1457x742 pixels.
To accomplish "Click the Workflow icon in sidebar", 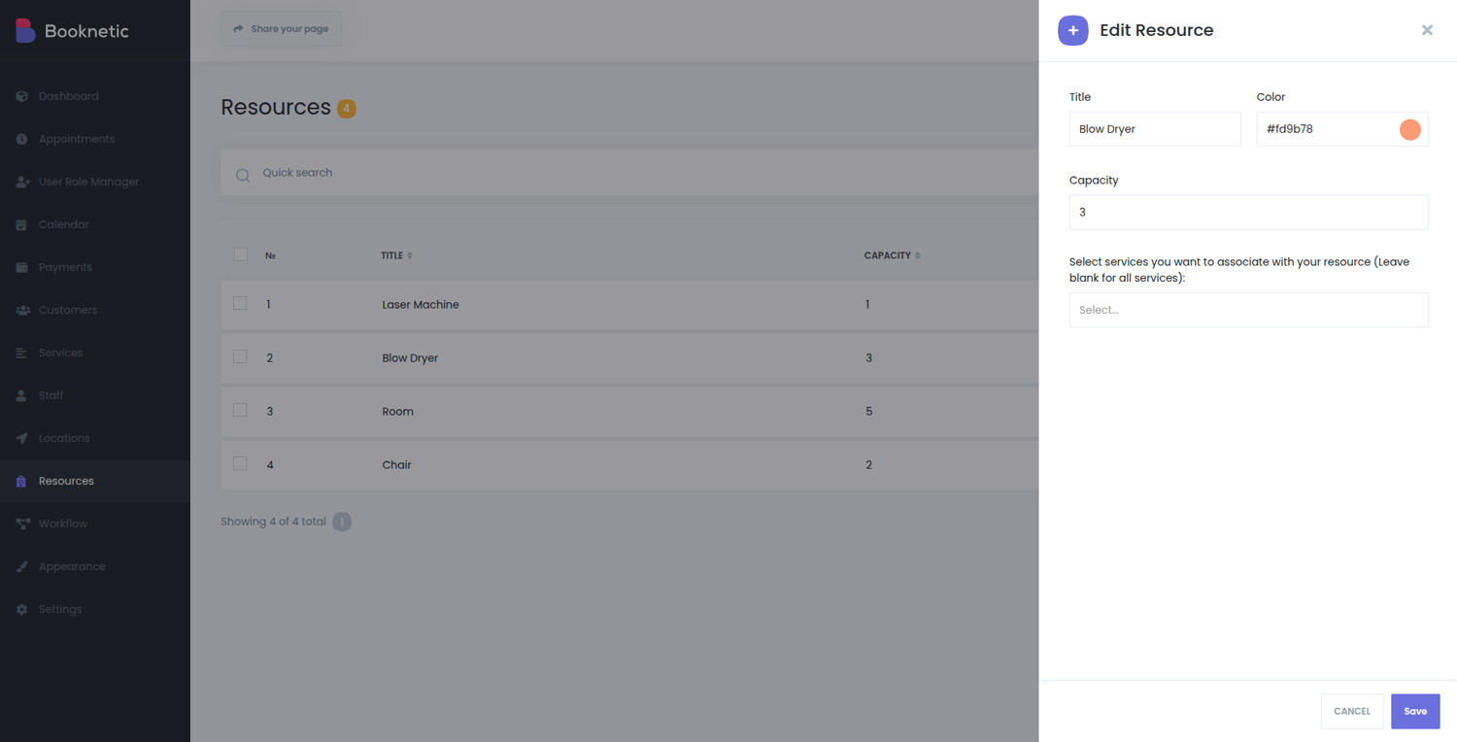I will [x=22, y=523].
